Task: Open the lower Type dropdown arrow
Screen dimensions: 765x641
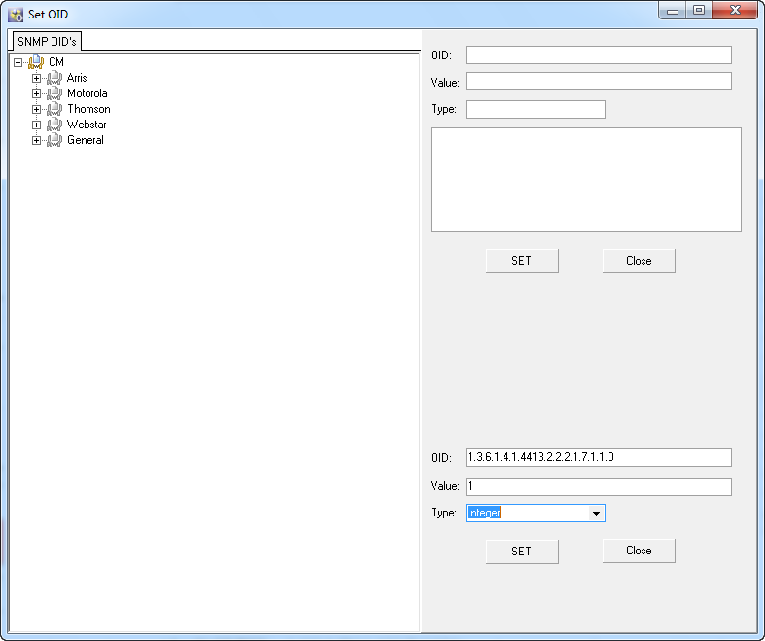Action: tap(596, 514)
